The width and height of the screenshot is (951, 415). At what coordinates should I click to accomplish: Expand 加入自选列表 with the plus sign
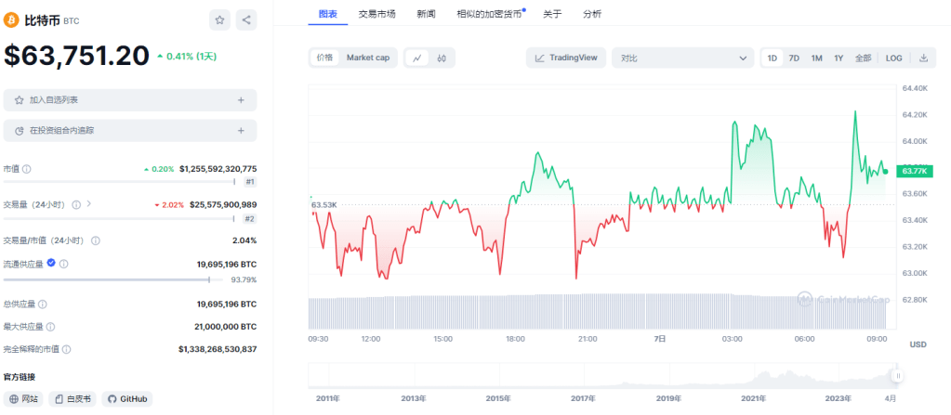(241, 100)
